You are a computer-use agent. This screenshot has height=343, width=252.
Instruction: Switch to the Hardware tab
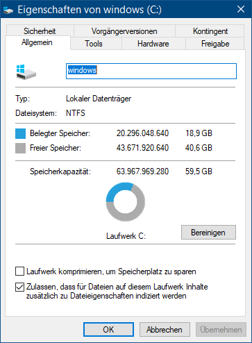153,44
